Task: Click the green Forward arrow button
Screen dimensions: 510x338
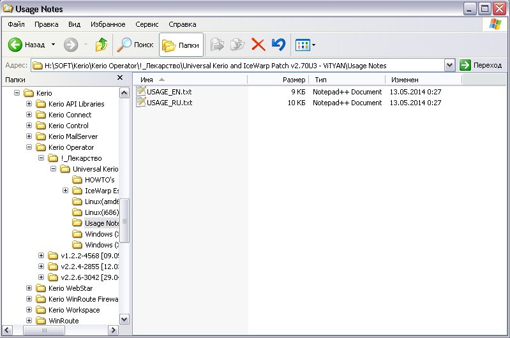Action: [x=71, y=45]
